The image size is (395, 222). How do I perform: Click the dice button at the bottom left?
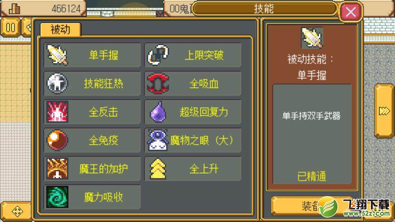(17, 211)
